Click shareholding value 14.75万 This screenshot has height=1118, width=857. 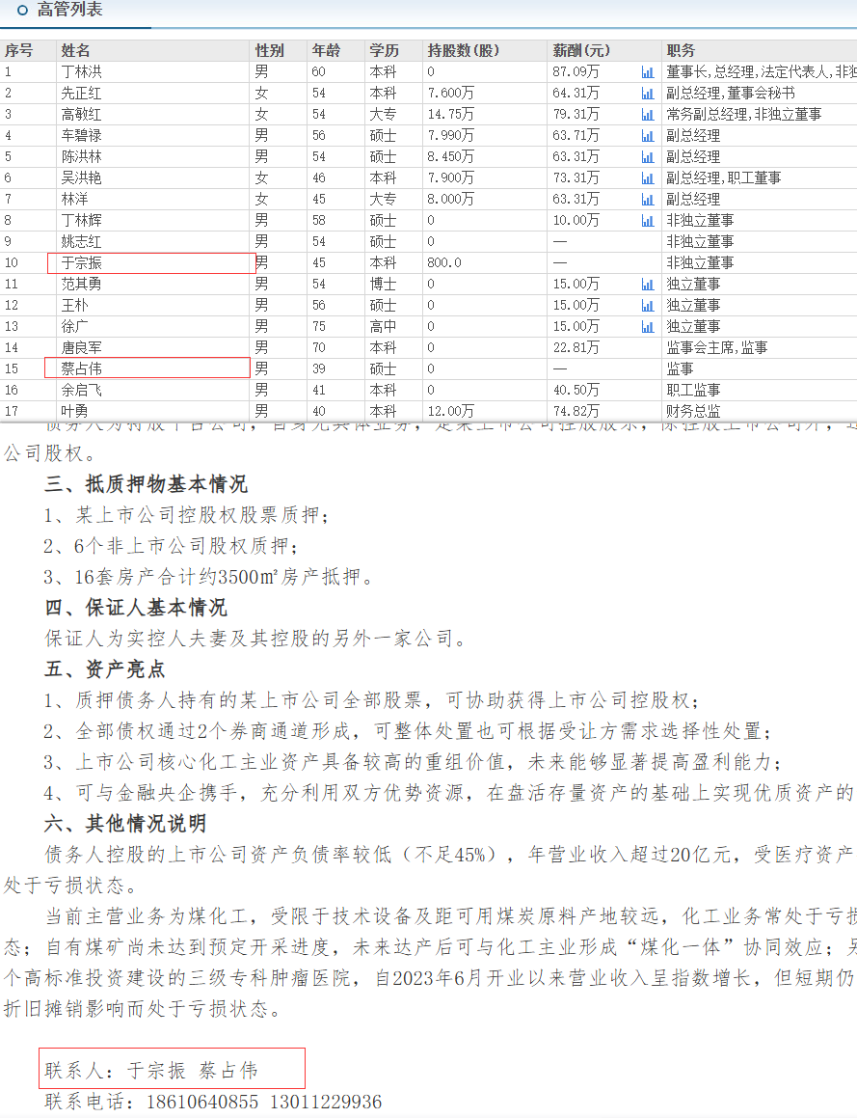[x=450, y=114]
